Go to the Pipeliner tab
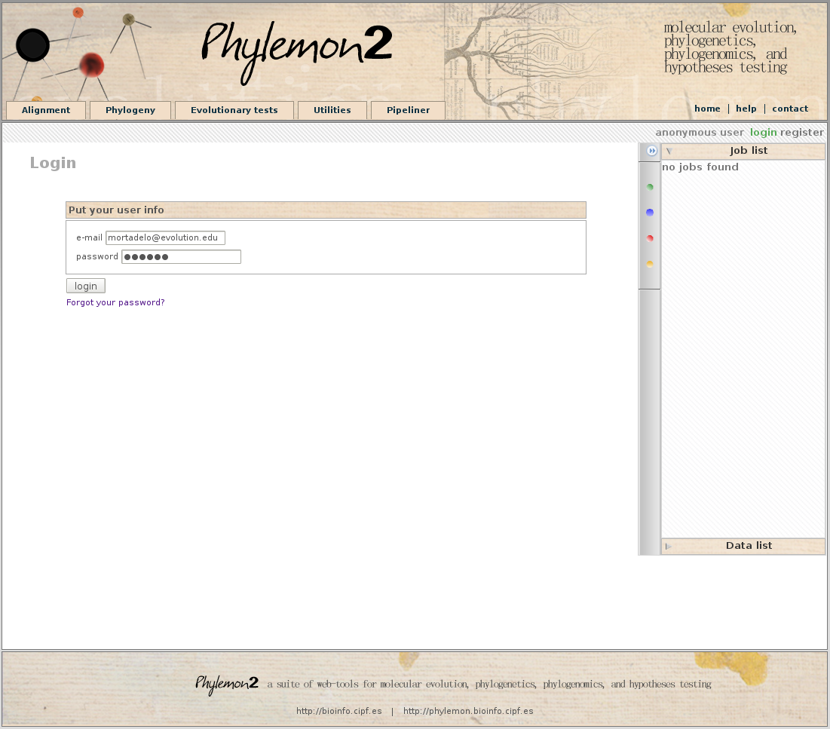The image size is (830, 729). pos(408,110)
